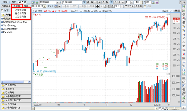Viewport: 187px width, 111px height.
Task: Click the magnifier search icon beside code 101E3000
Action: click(61, 2)
